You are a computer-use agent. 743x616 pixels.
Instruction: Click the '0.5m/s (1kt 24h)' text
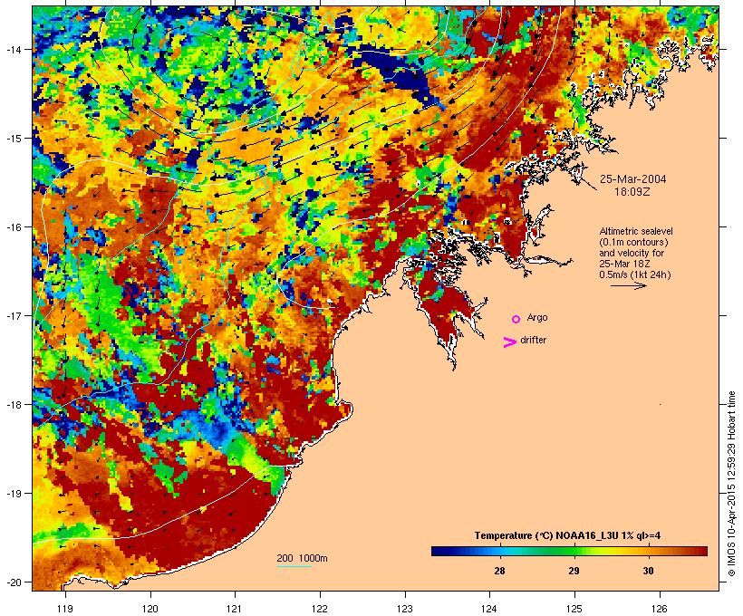(x=635, y=274)
